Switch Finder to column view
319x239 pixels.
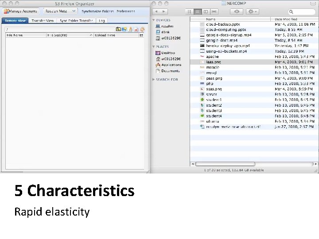point(206,12)
